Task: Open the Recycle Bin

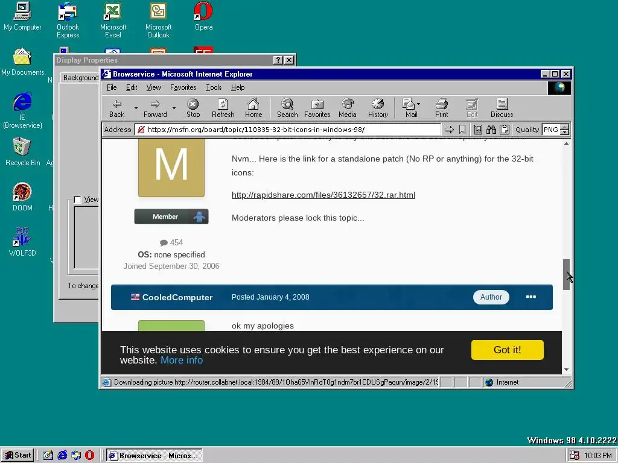Action: point(22,152)
